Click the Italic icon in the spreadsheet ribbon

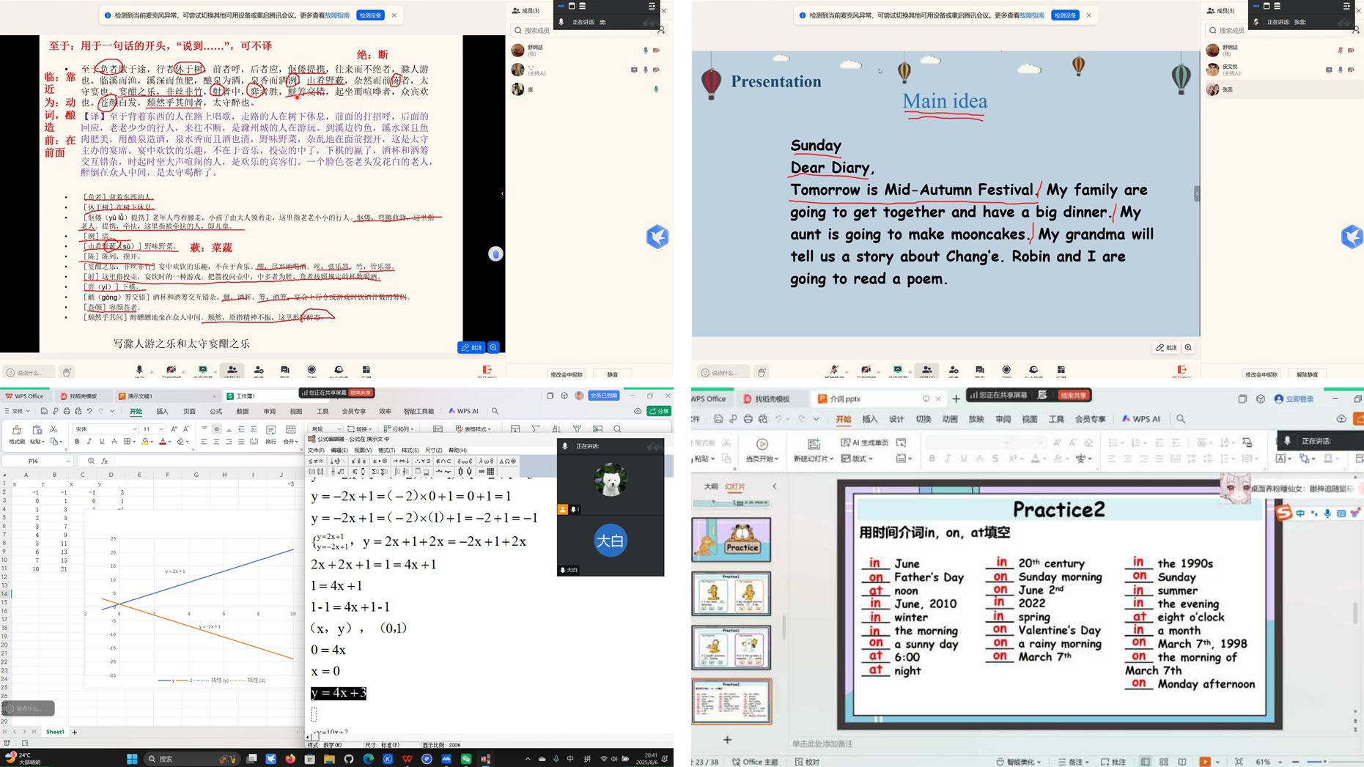point(89,442)
